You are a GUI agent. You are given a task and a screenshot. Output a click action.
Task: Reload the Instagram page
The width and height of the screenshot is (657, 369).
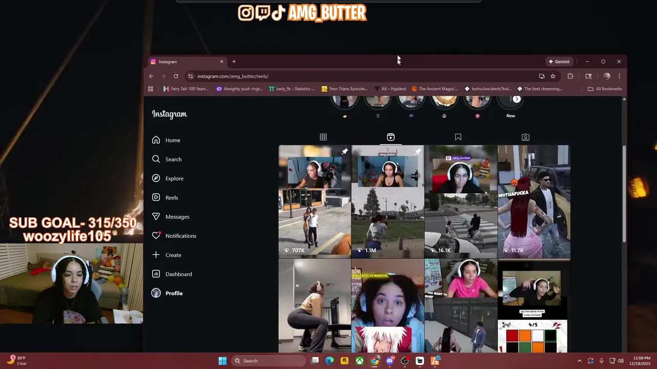(176, 76)
